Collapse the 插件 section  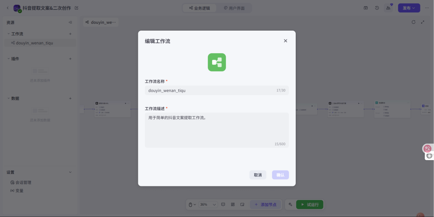[x=8, y=59]
